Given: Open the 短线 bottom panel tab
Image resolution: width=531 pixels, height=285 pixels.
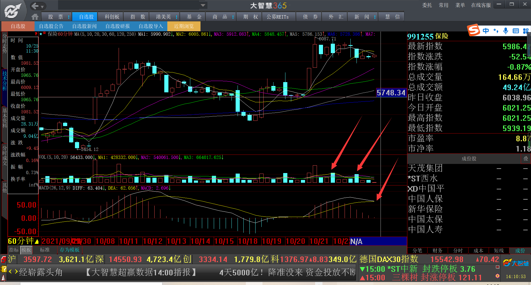Looking at the screenshot, I should point(499,250).
